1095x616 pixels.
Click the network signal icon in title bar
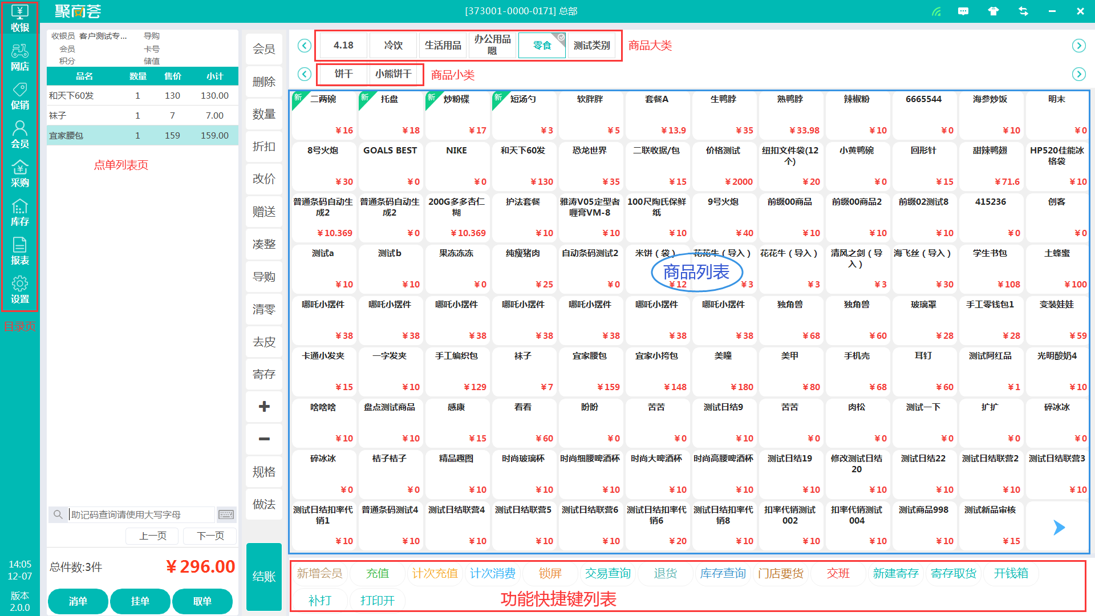936,11
